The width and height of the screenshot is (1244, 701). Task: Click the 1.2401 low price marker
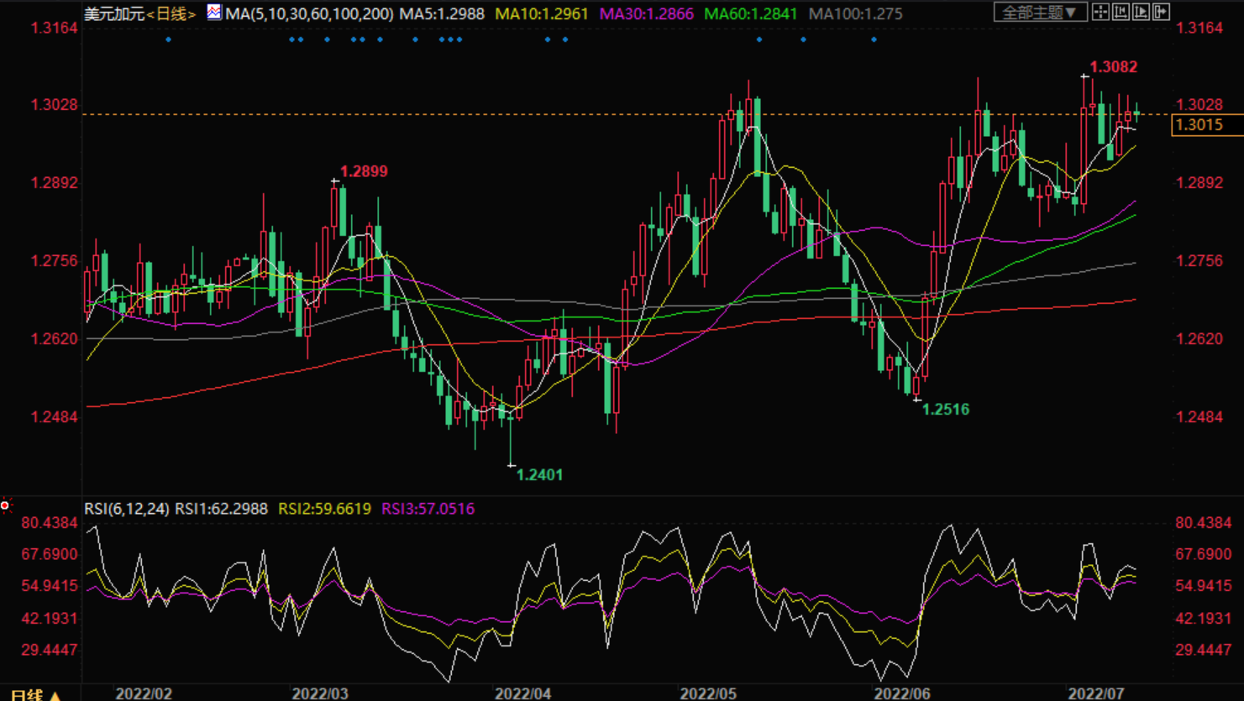click(539, 475)
